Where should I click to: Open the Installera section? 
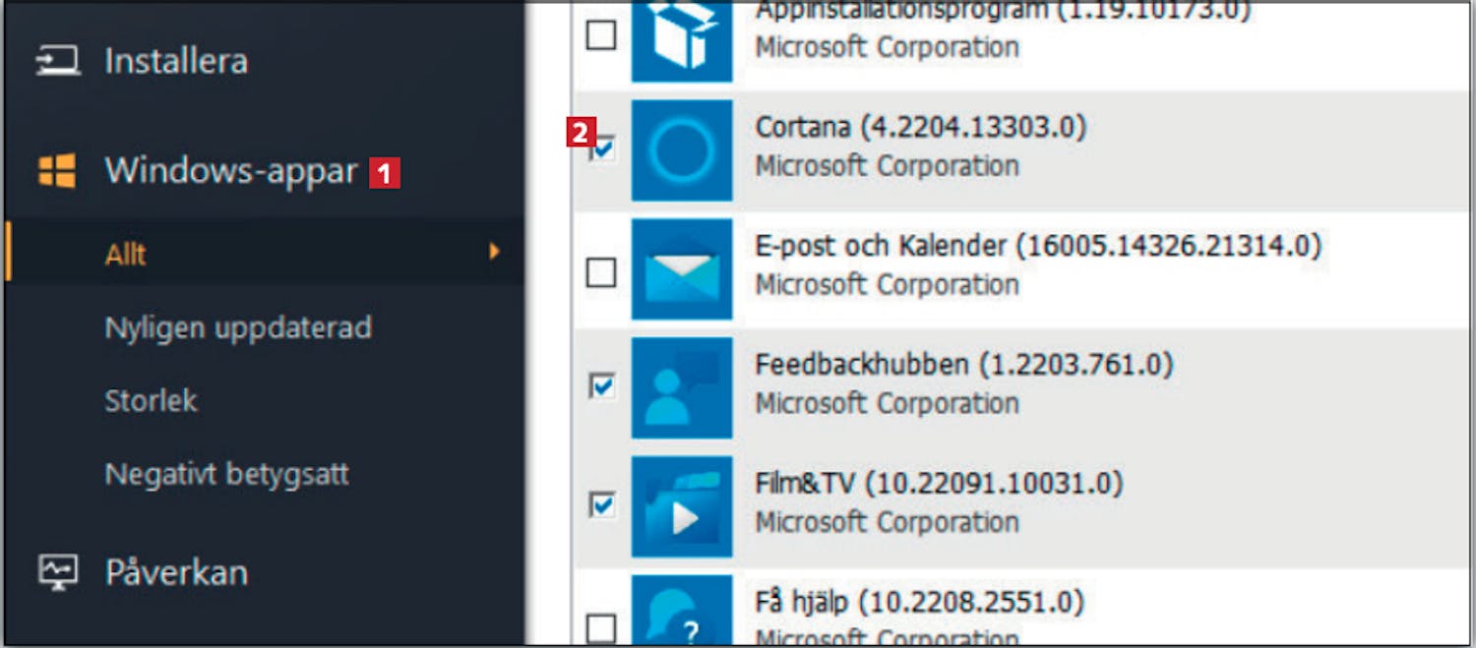[176, 61]
